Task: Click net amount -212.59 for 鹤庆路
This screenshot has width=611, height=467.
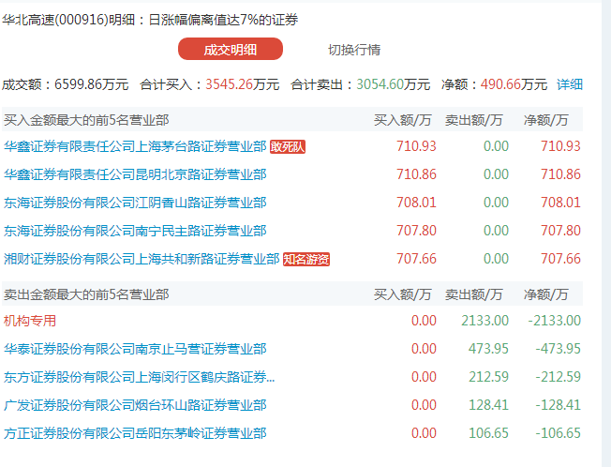Action: point(558,377)
